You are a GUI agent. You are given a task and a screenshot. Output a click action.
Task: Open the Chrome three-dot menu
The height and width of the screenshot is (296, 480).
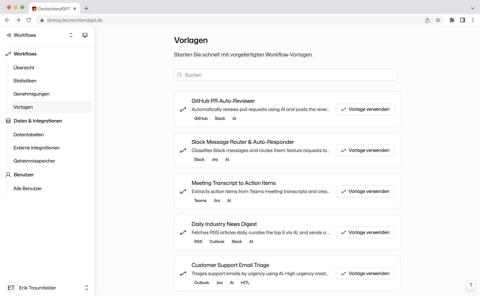click(473, 20)
